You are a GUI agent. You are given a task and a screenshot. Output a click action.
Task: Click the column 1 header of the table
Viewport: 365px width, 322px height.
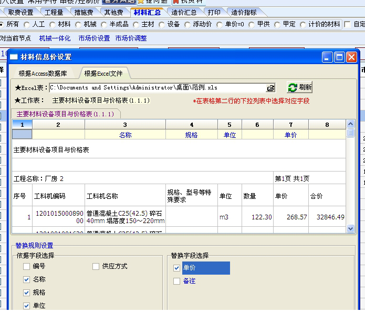22,125
